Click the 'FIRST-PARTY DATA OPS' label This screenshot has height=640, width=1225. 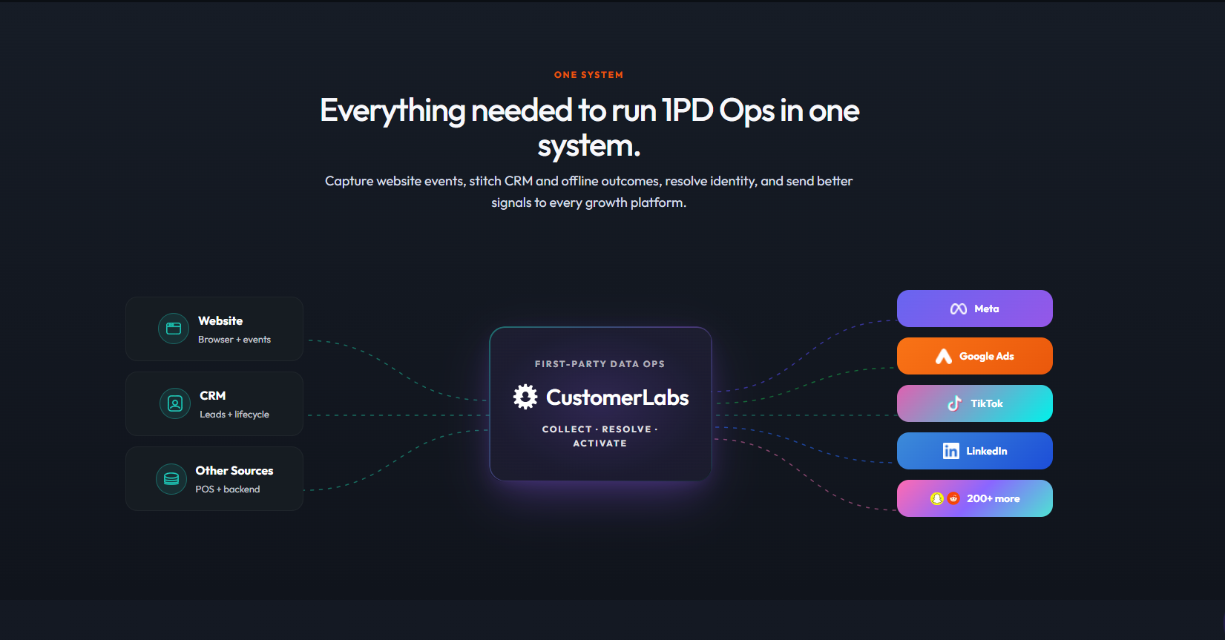pos(600,364)
